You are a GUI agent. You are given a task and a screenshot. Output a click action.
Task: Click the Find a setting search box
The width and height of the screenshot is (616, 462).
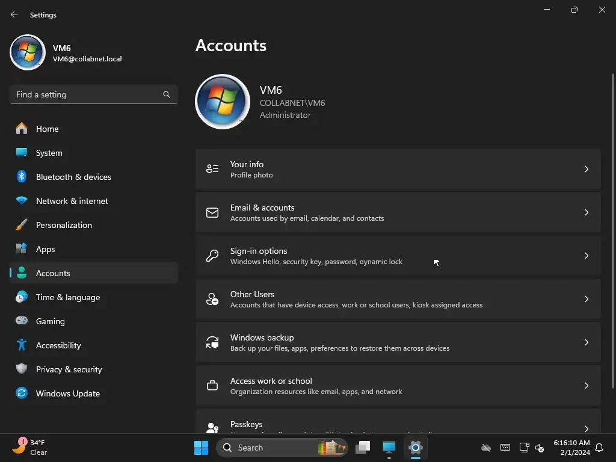pyautogui.click(x=93, y=94)
